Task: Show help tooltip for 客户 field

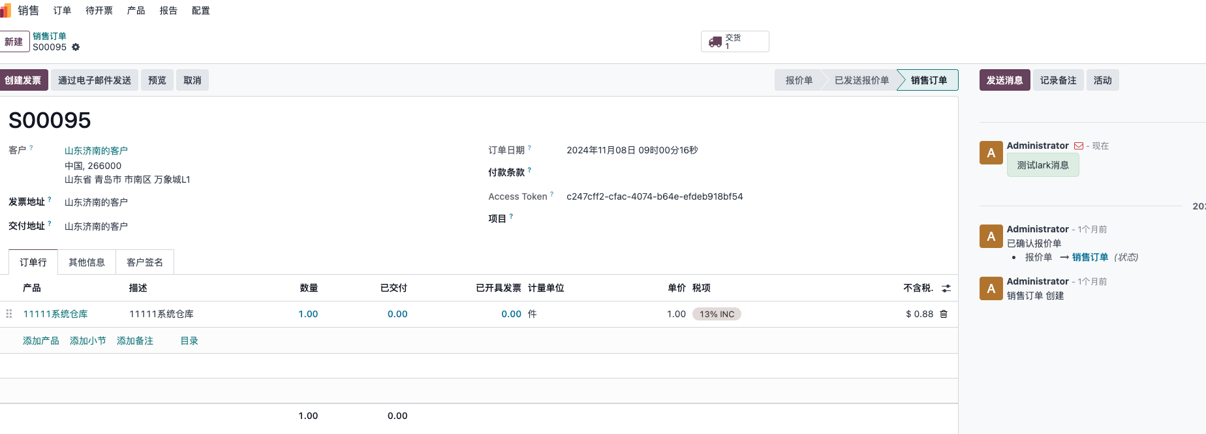Action: pos(31,148)
